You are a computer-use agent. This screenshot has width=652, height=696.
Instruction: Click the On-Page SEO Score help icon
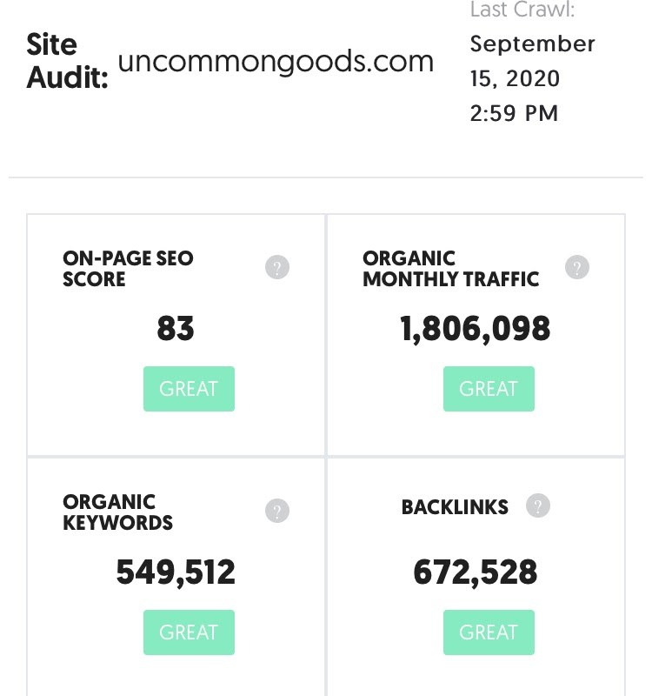tap(277, 267)
